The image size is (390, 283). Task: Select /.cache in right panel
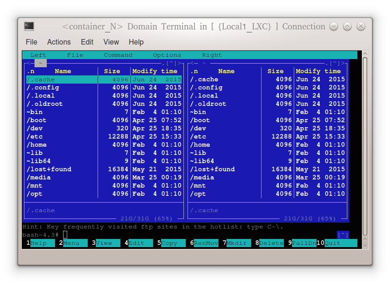point(267,79)
